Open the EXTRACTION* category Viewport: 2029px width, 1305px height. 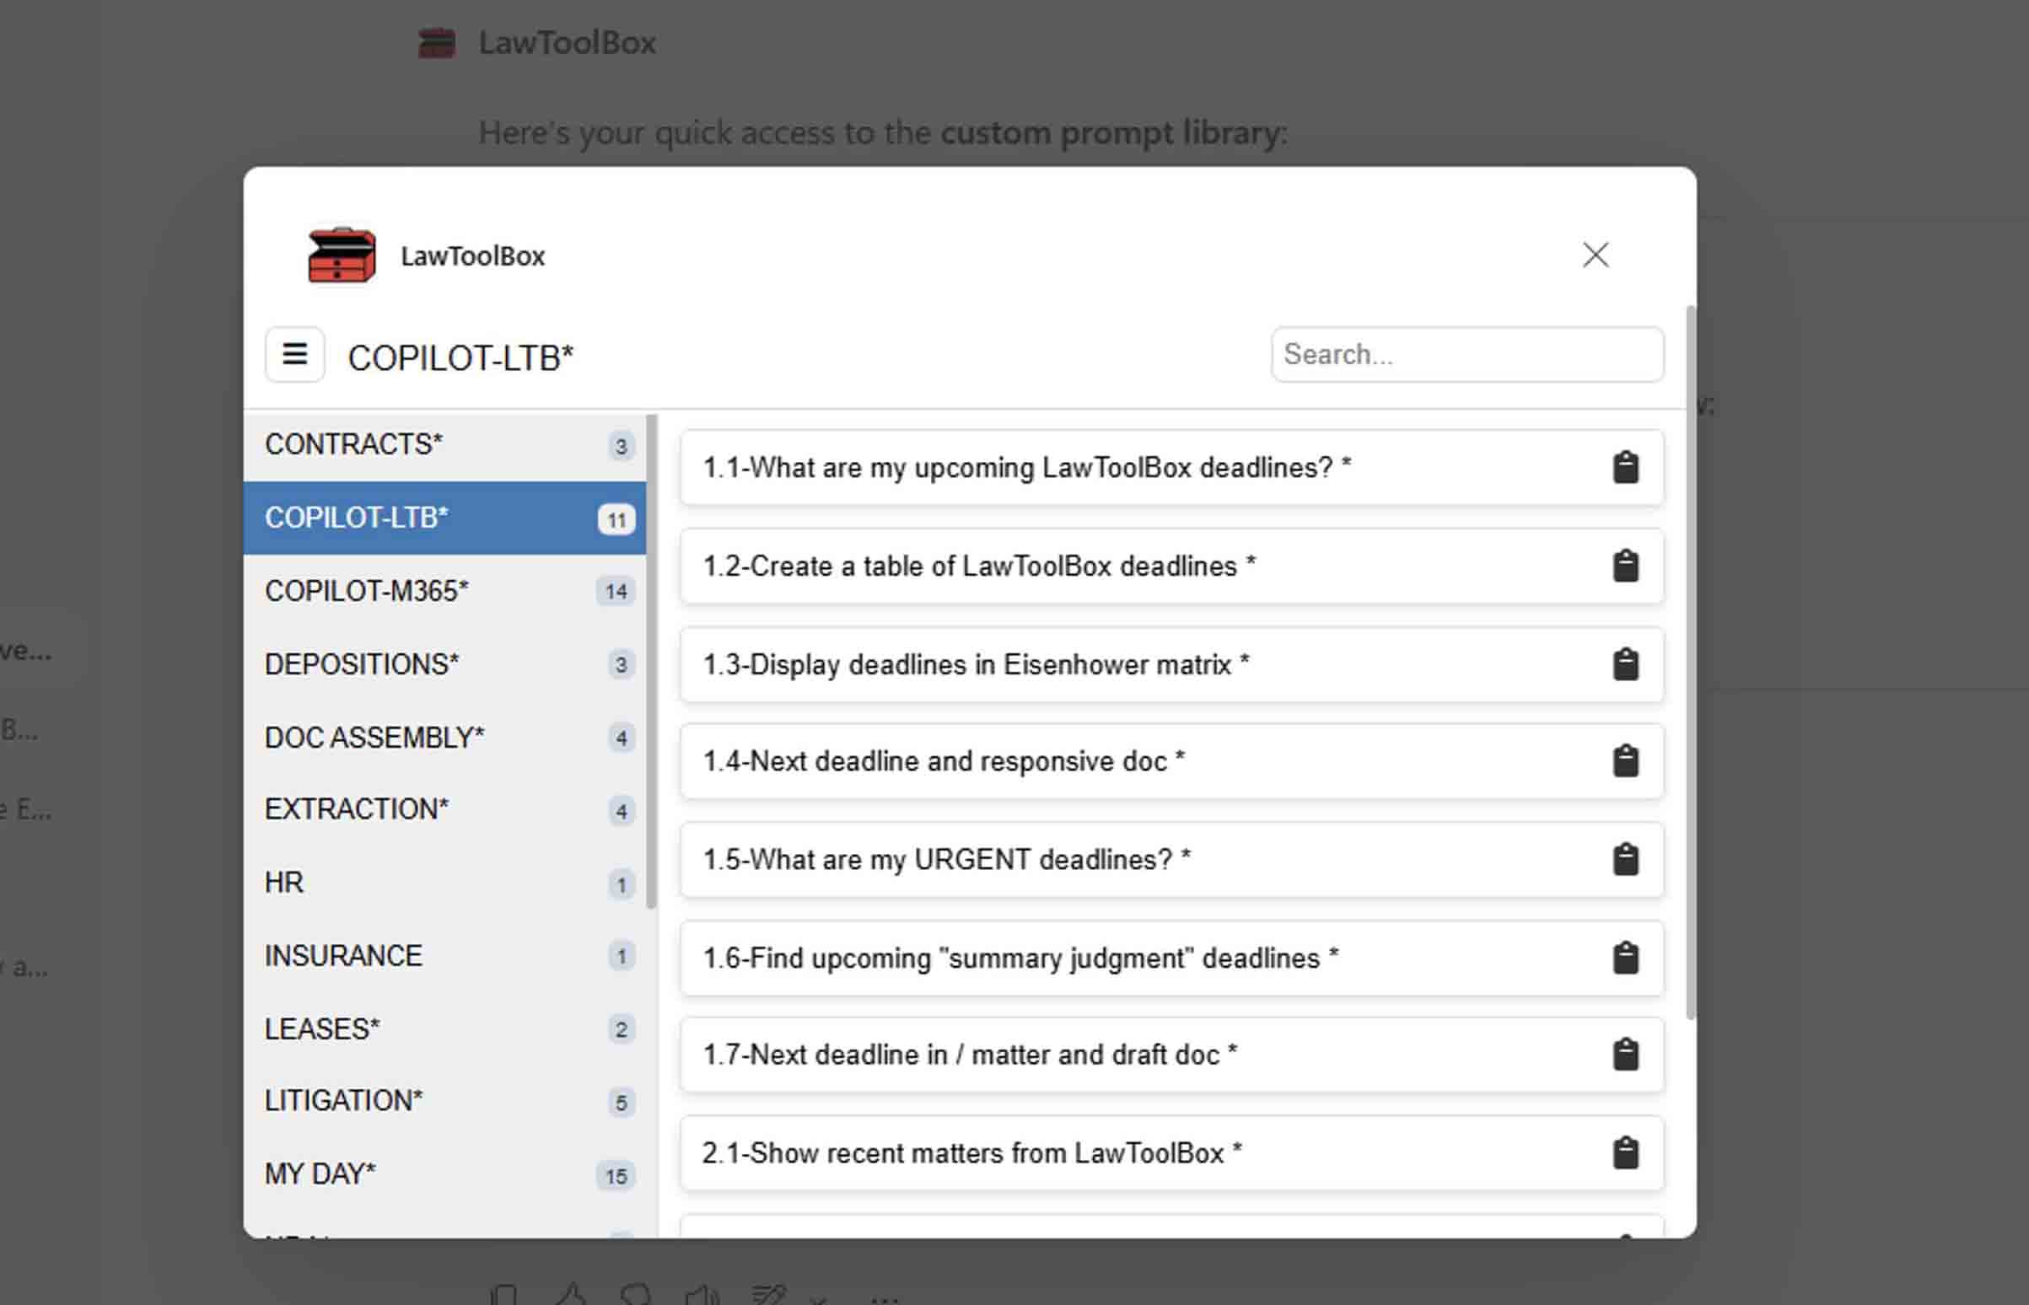click(x=444, y=809)
